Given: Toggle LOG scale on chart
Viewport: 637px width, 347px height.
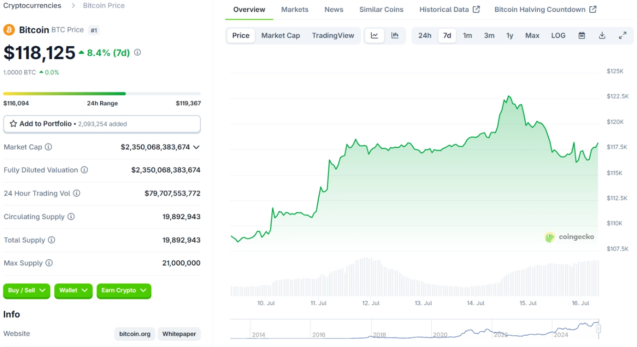Looking at the screenshot, I should point(558,35).
